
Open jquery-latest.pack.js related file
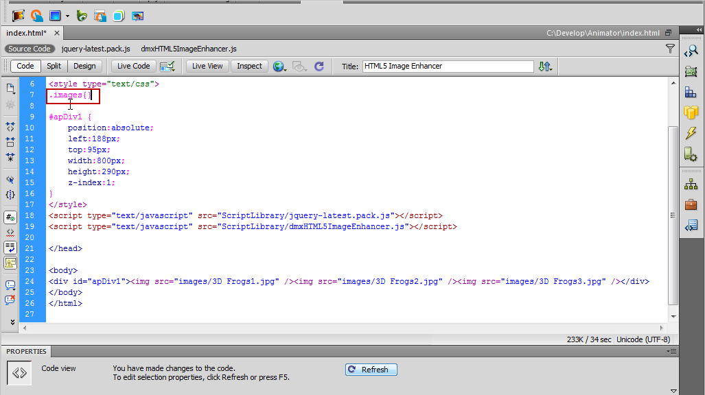96,49
